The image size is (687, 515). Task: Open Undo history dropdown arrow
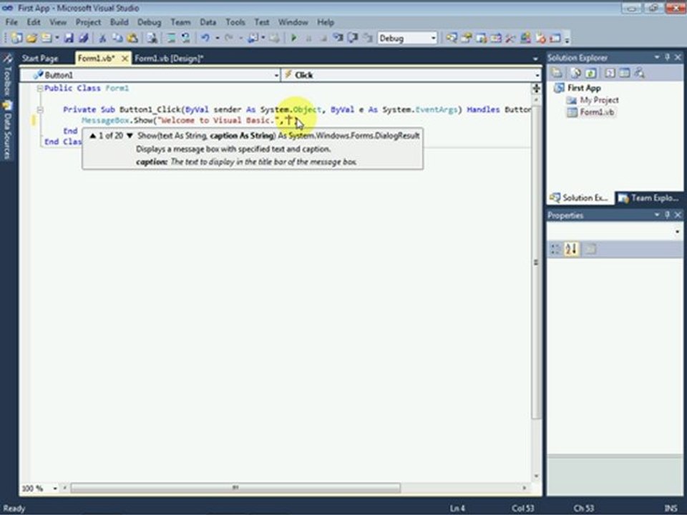pos(217,38)
